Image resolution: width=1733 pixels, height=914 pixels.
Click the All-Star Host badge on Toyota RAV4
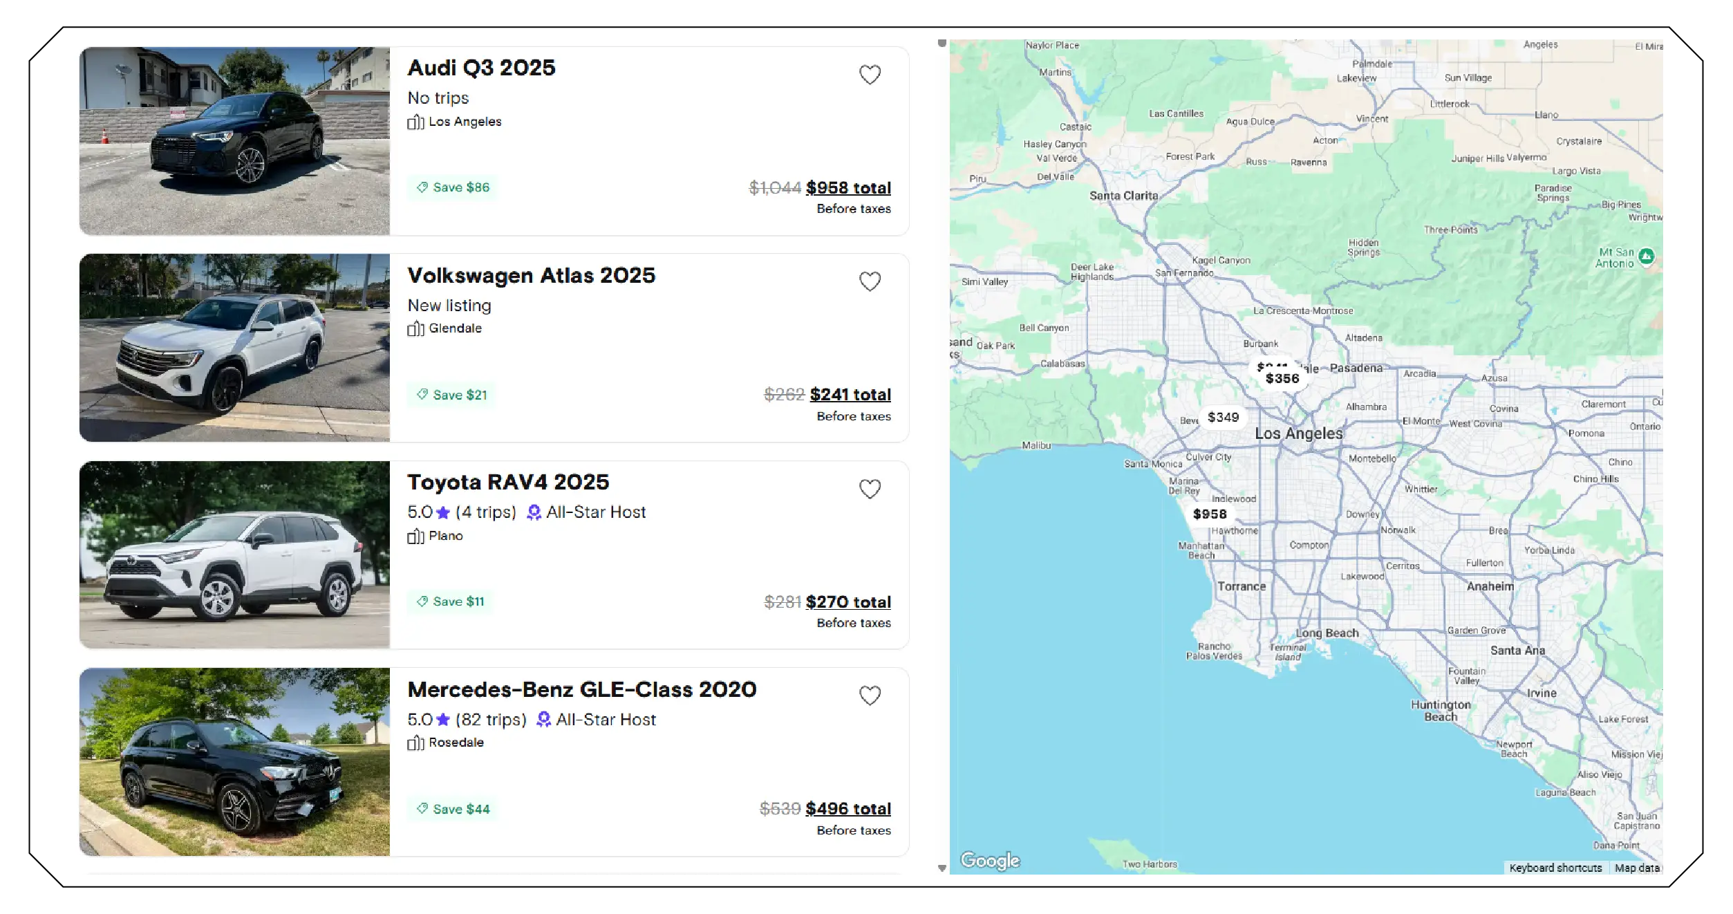pos(533,512)
